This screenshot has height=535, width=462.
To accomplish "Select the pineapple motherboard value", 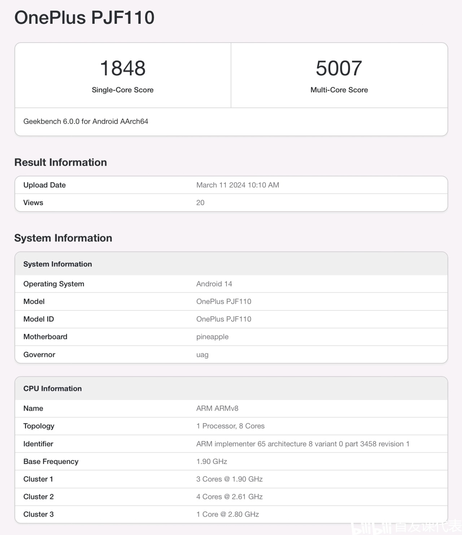I will click(212, 337).
